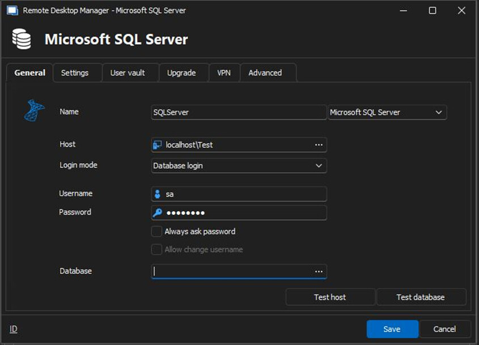Close the dialog with the X button
Screen dimensions: 479x345
(461, 10)
